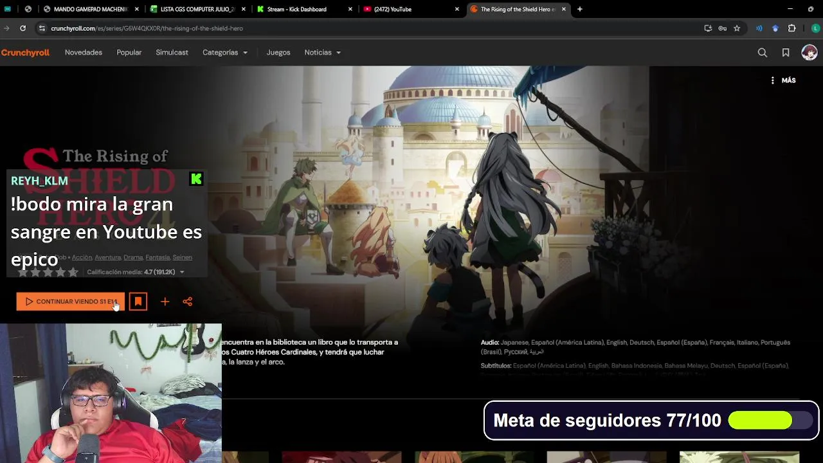Open watchlist bookmark icon in header
823x463 pixels.
pos(786,53)
